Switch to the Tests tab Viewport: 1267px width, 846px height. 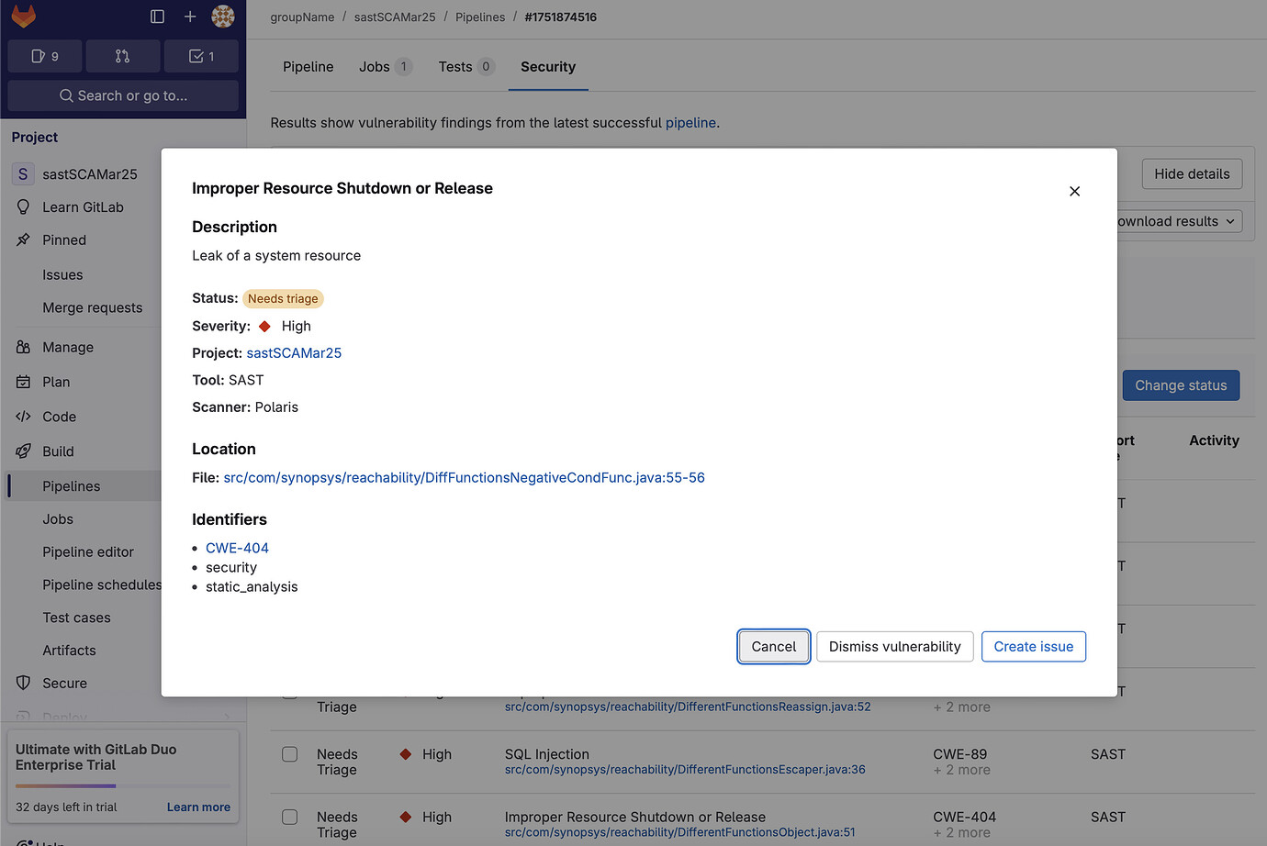(x=466, y=67)
